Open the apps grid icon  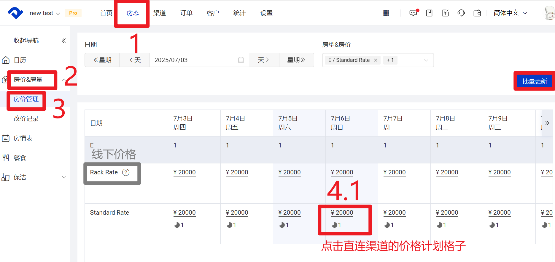click(x=386, y=13)
